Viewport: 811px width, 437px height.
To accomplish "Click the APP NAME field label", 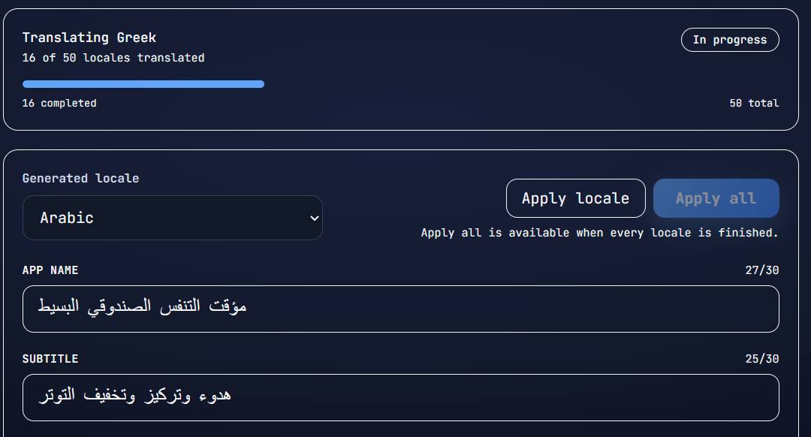I will tap(50, 270).
